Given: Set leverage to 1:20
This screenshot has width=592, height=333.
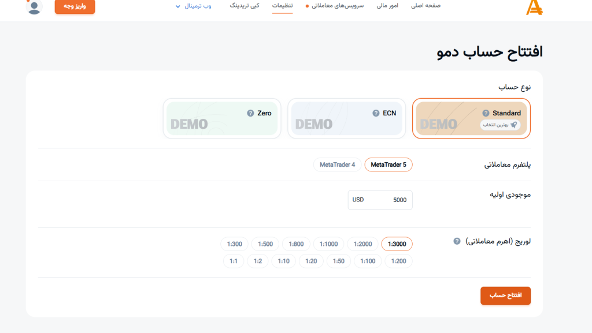Looking at the screenshot, I should point(311,261).
